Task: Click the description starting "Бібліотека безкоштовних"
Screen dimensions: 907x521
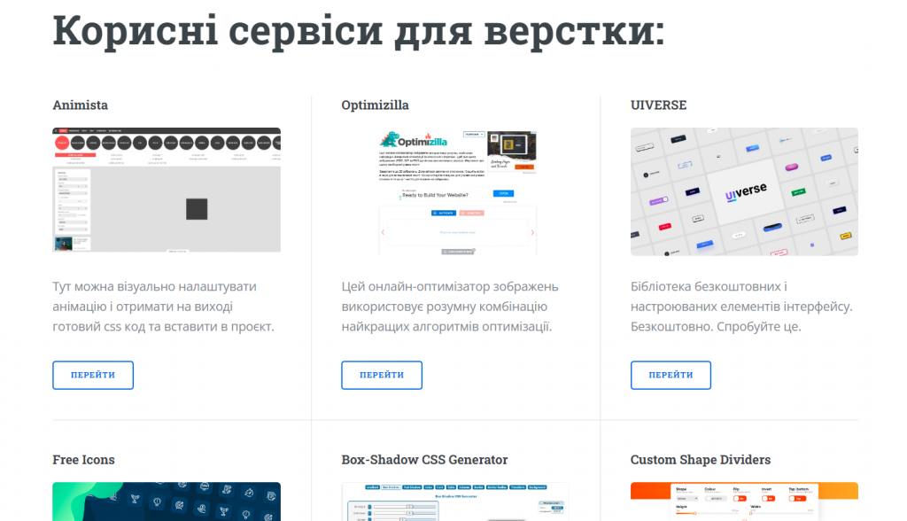Action: click(741, 307)
